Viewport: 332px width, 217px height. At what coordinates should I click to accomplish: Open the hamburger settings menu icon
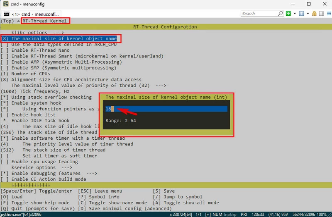(x=329, y=14)
